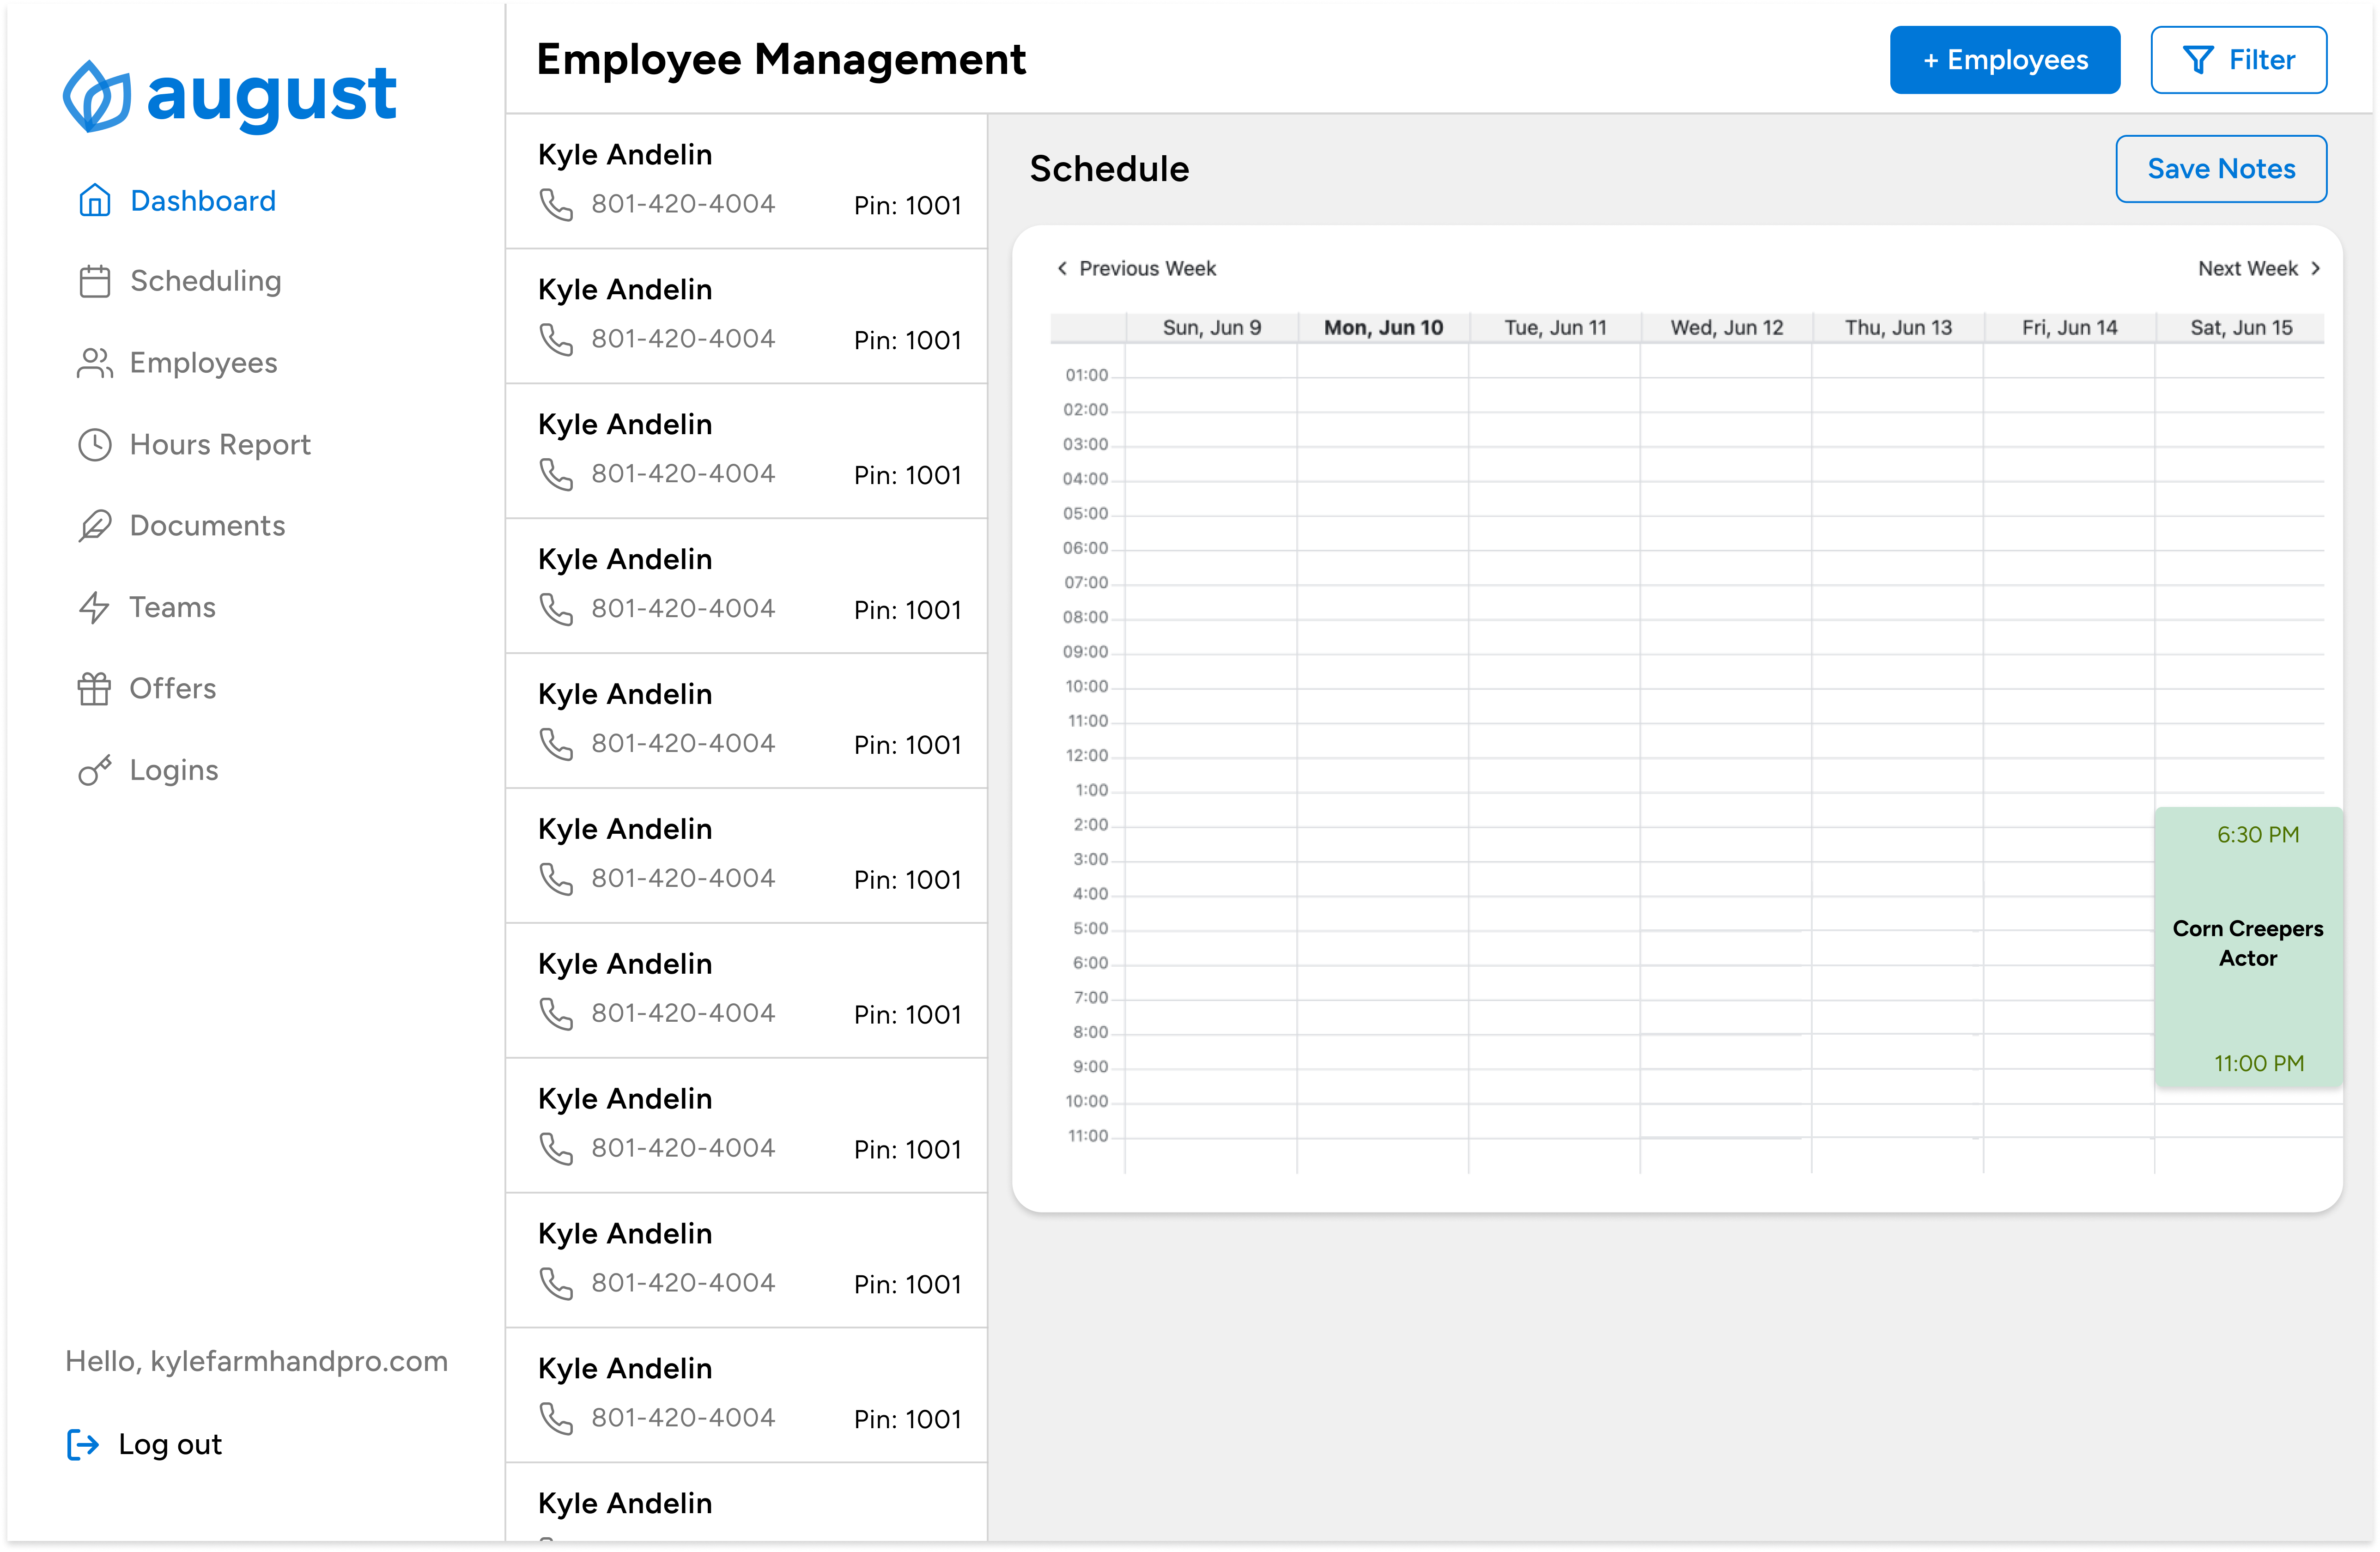Click the Schedule heading
Screen dimensions: 2380x1552
pyautogui.click(x=1109, y=169)
